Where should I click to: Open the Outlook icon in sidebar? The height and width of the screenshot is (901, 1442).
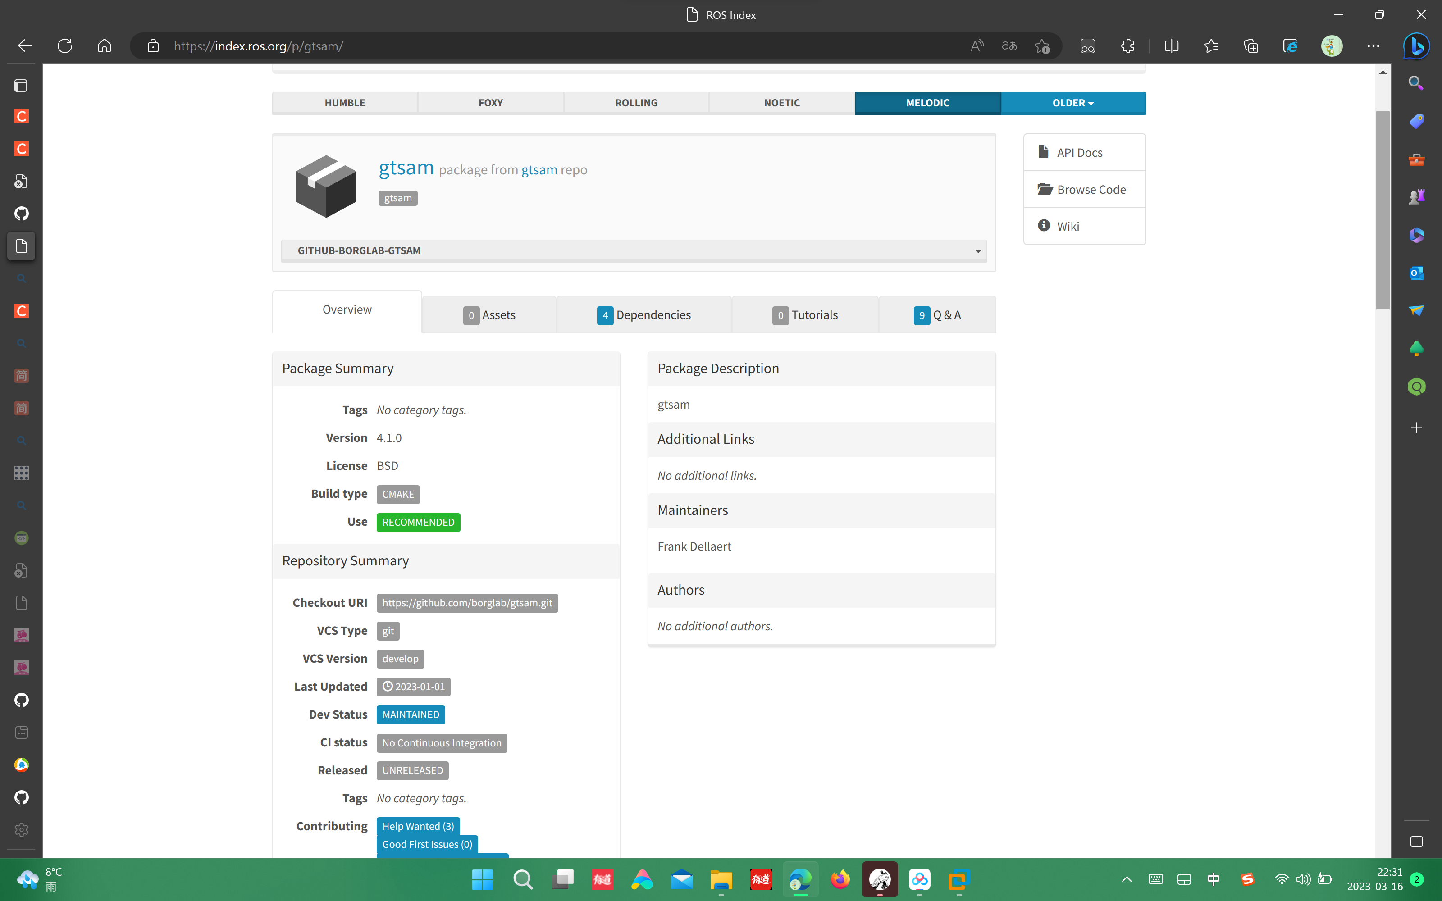pos(1416,273)
